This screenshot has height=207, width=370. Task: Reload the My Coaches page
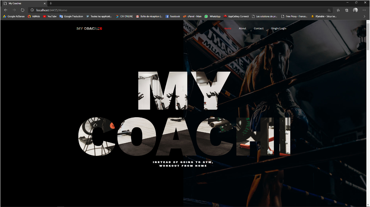tap(22, 10)
